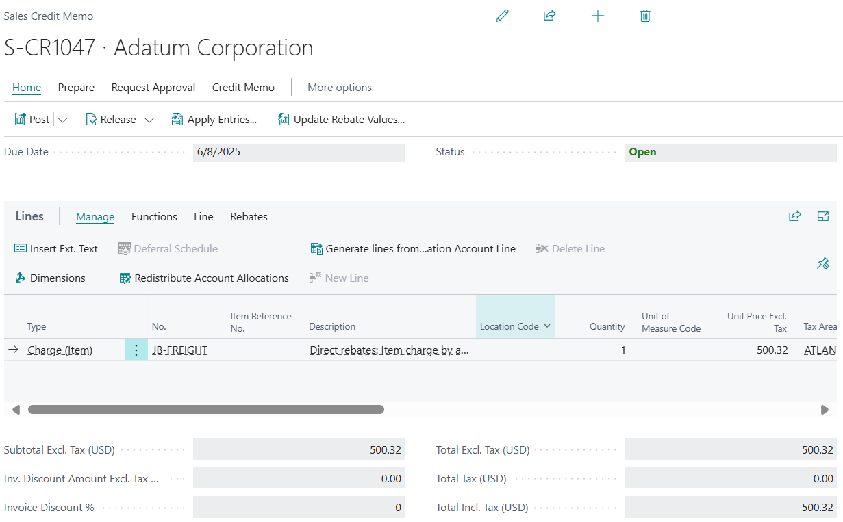Click the scroll left arrow
The height and width of the screenshot is (522, 843).
[x=16, y=410]
